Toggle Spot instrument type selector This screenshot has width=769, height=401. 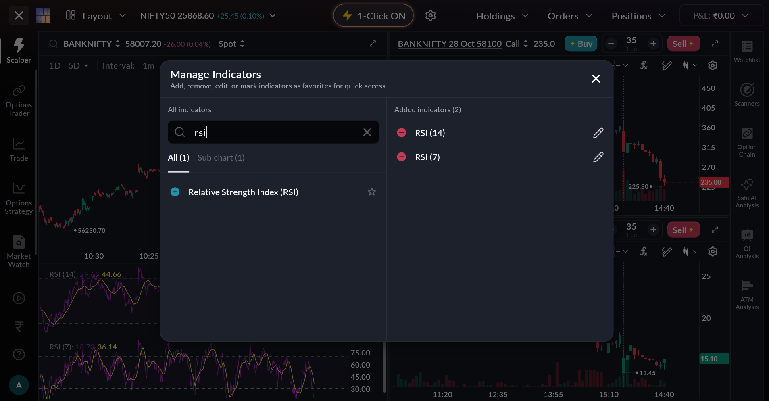(231, 44)
